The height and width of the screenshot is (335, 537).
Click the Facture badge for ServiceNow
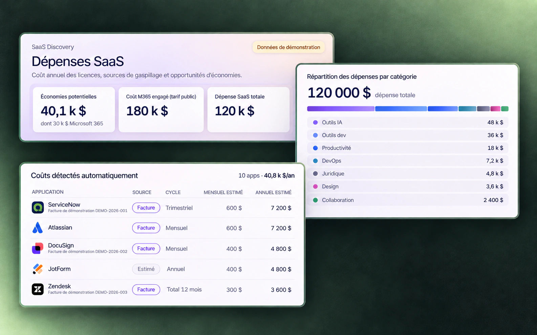146,208
